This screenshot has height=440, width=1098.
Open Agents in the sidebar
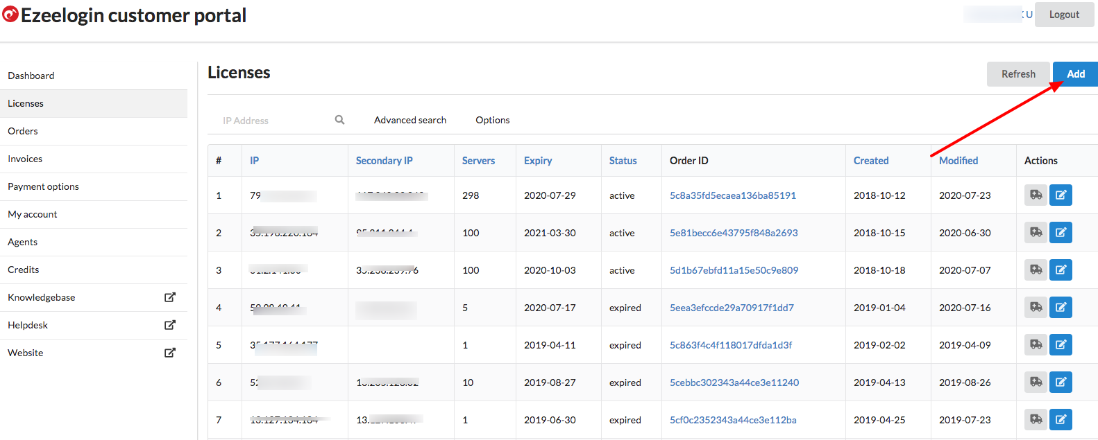[x=94, y=242]
